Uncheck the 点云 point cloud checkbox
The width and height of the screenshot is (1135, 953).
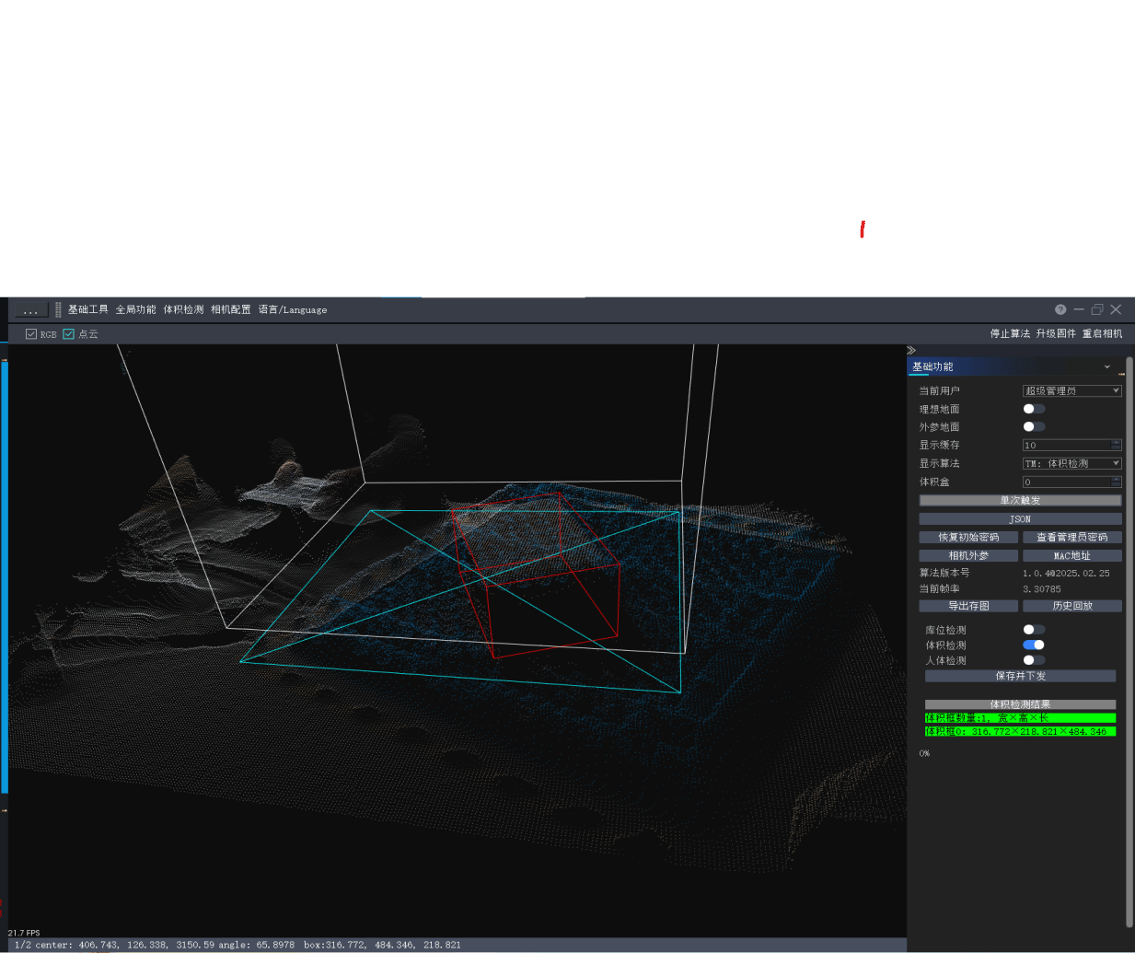click(68, 334)
